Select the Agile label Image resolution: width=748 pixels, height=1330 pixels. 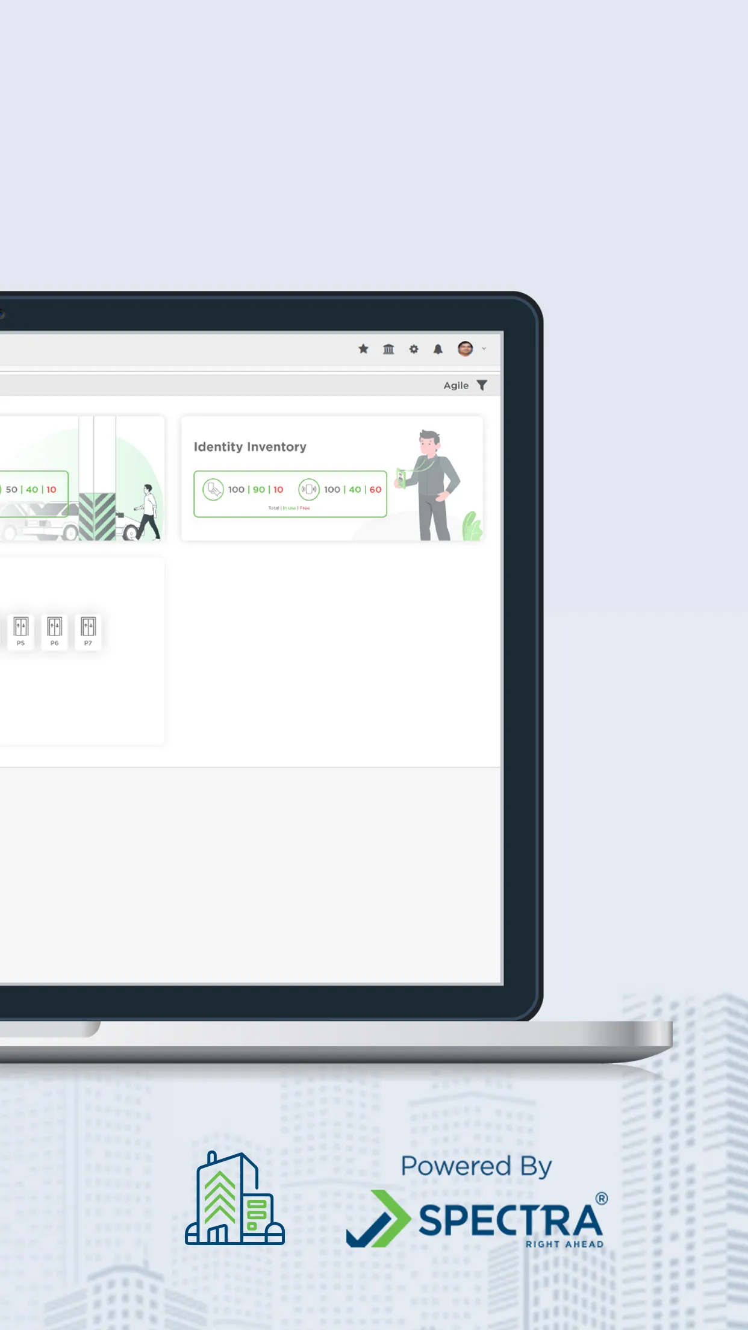coord(456,386)
